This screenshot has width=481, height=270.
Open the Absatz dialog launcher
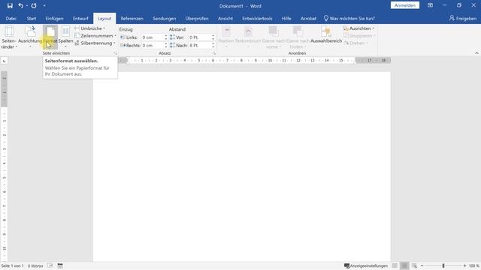[x=213, y=53]
